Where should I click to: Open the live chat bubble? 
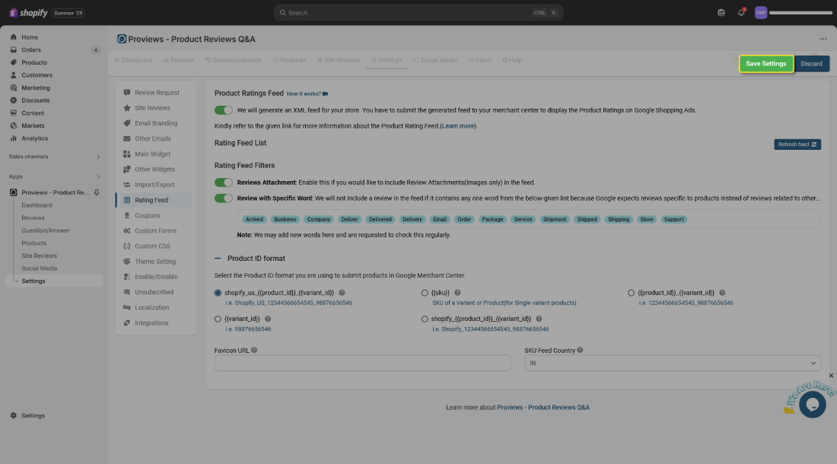click(813, 405)
